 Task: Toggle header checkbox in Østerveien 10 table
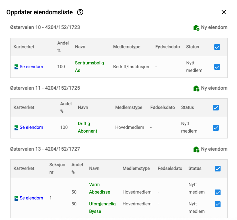coord(217,47)
